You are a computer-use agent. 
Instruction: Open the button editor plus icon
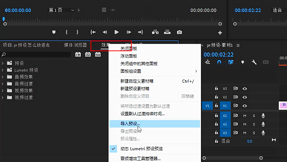pos(220,33)
